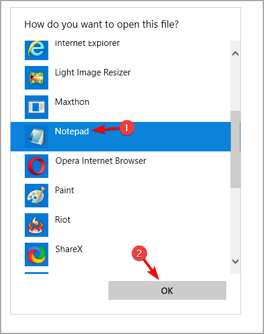Select the highlighted Notepad entry
264x334 pixels.
[121, 137]
